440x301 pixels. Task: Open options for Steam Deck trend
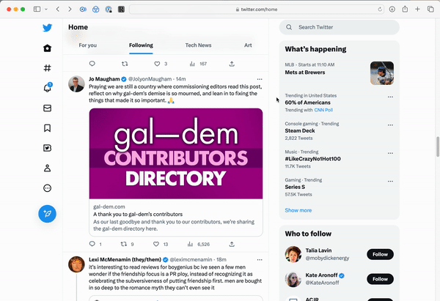point(390,125)
